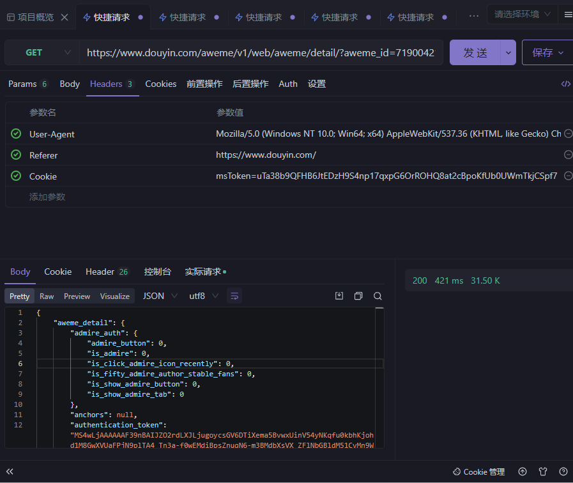Uncheck the Referer header
The width and height of the screenshot is (573, 483).
point(16,155)
